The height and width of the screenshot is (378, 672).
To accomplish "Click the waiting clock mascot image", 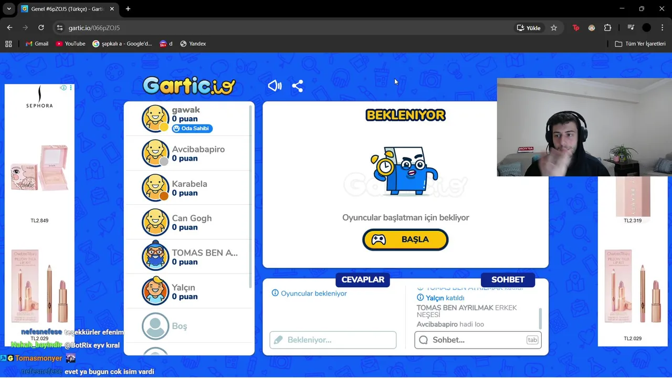I will tap(405, 171).
